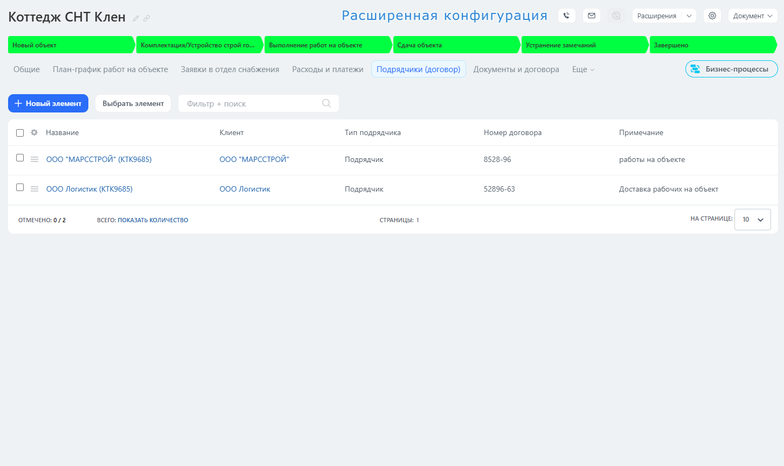This screenshot has height=466, width=784.
Task: Open the Документы и договора tab
Action: click(516, 69)
